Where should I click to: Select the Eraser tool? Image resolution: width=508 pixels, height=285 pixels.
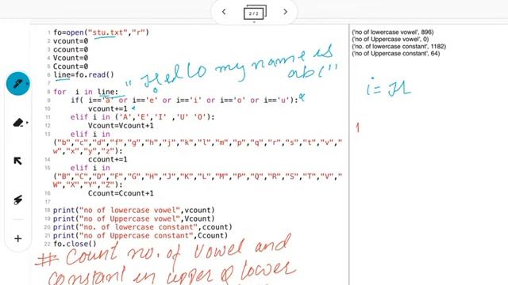click(18, 123)
